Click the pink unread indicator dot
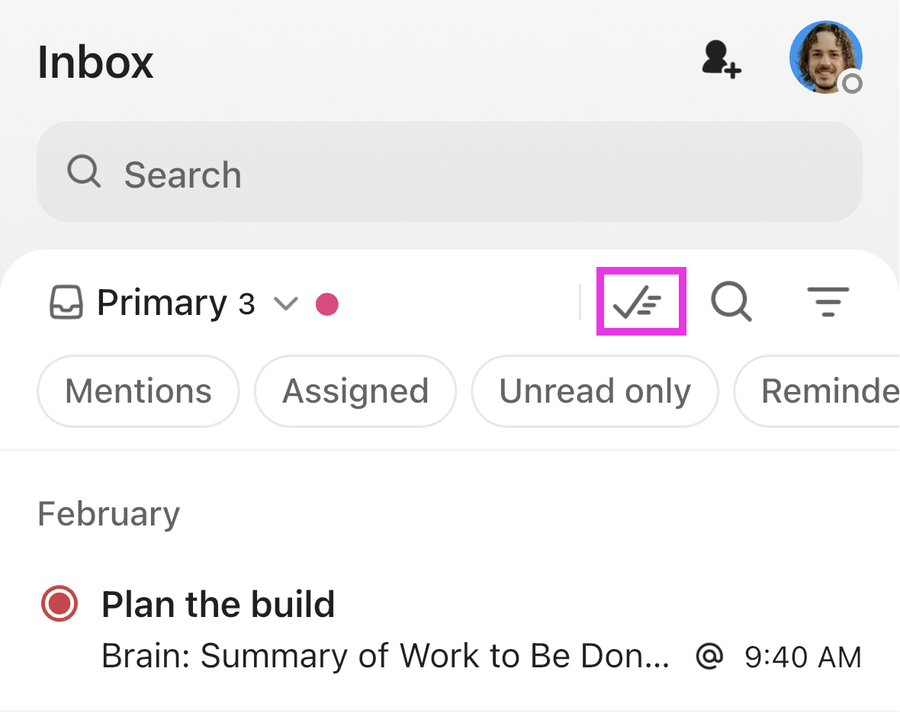 click(x=327, y=304)
